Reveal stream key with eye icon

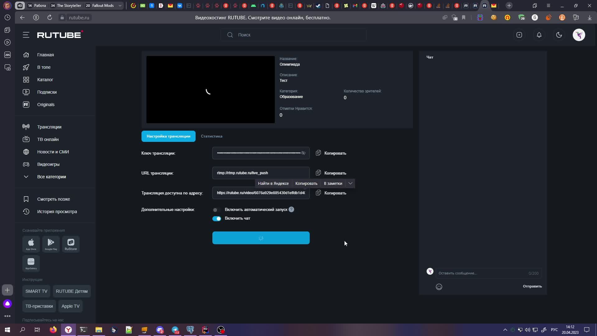coord(303,153)
